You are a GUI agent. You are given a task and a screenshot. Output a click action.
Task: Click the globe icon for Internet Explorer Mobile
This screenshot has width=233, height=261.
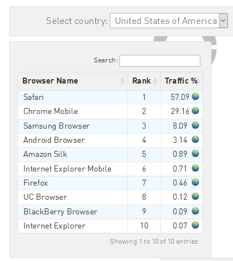pos(195,168)
